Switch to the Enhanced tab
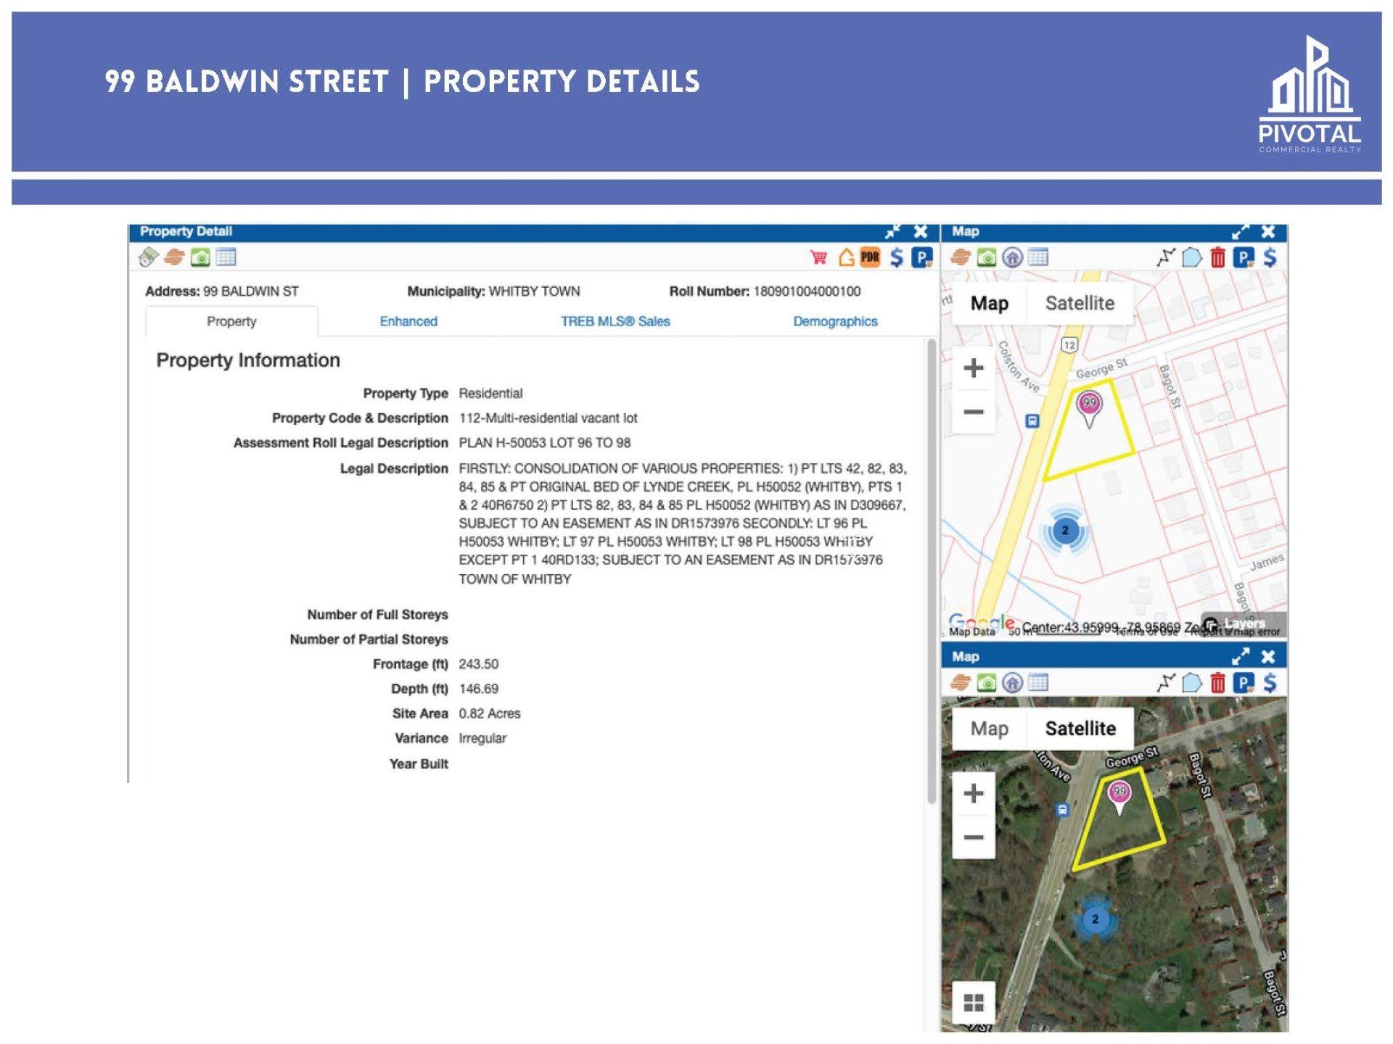 pyautogui.click(x=408, y=321)
